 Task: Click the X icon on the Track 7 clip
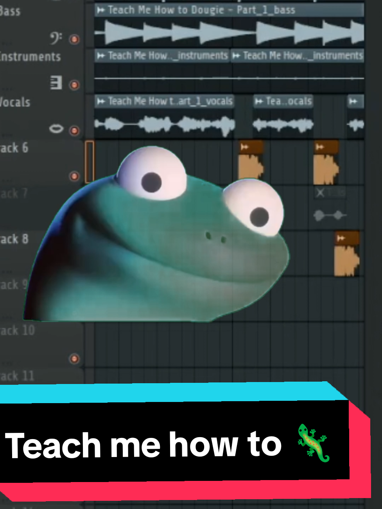(x=320, y=193)
